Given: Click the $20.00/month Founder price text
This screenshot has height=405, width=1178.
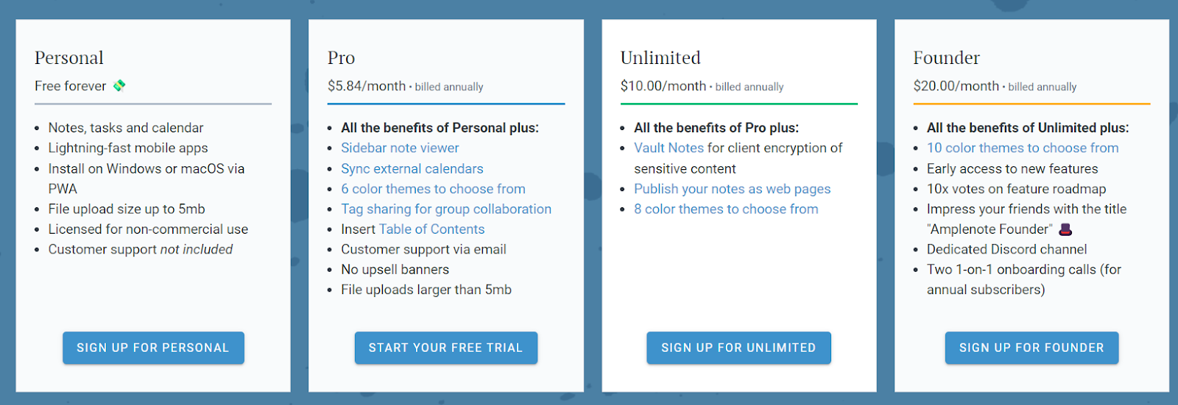Looking at the screenshot, I should (x=956, y=86).
